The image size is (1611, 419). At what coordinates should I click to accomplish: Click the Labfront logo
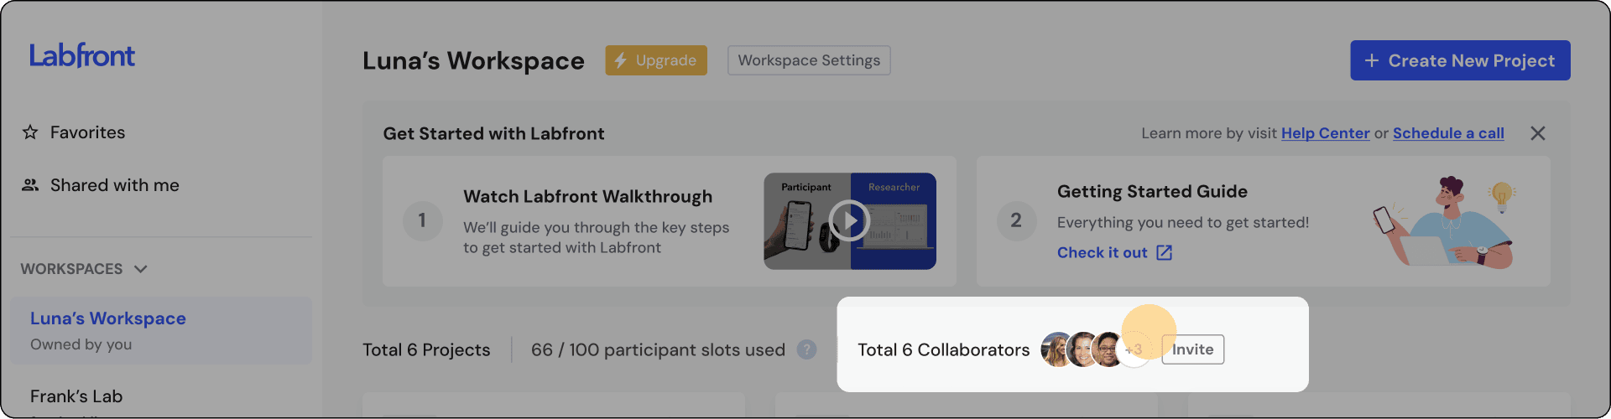coord(82,56)
